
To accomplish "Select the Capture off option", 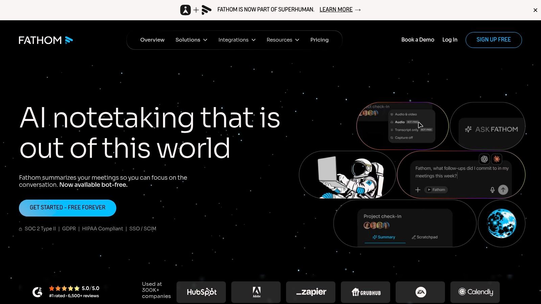I will coord(402,138).
